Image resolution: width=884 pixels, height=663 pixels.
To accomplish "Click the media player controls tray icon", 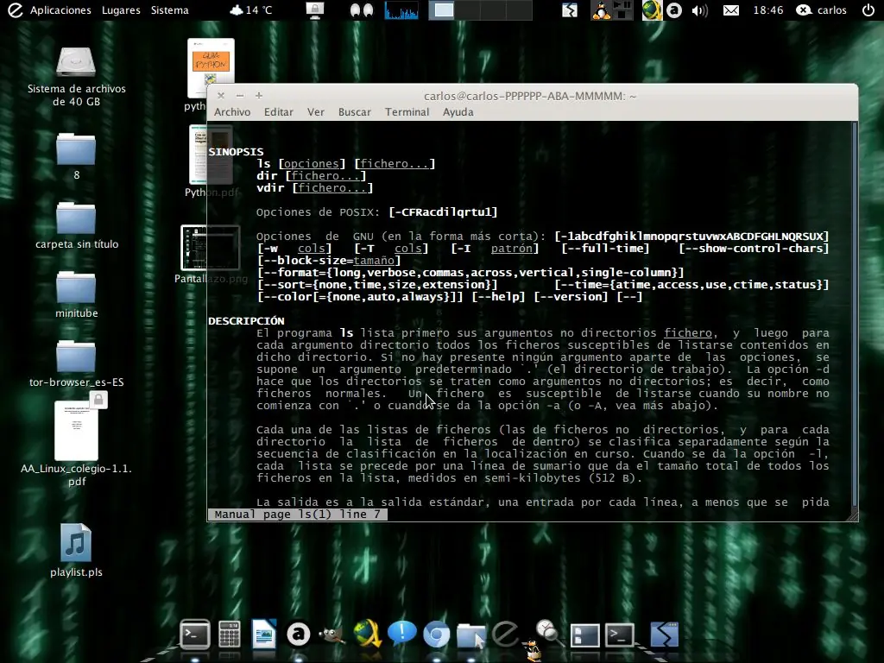I will [x=622, y=10].
